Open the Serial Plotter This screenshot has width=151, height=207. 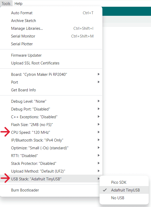tap(51, 44)
